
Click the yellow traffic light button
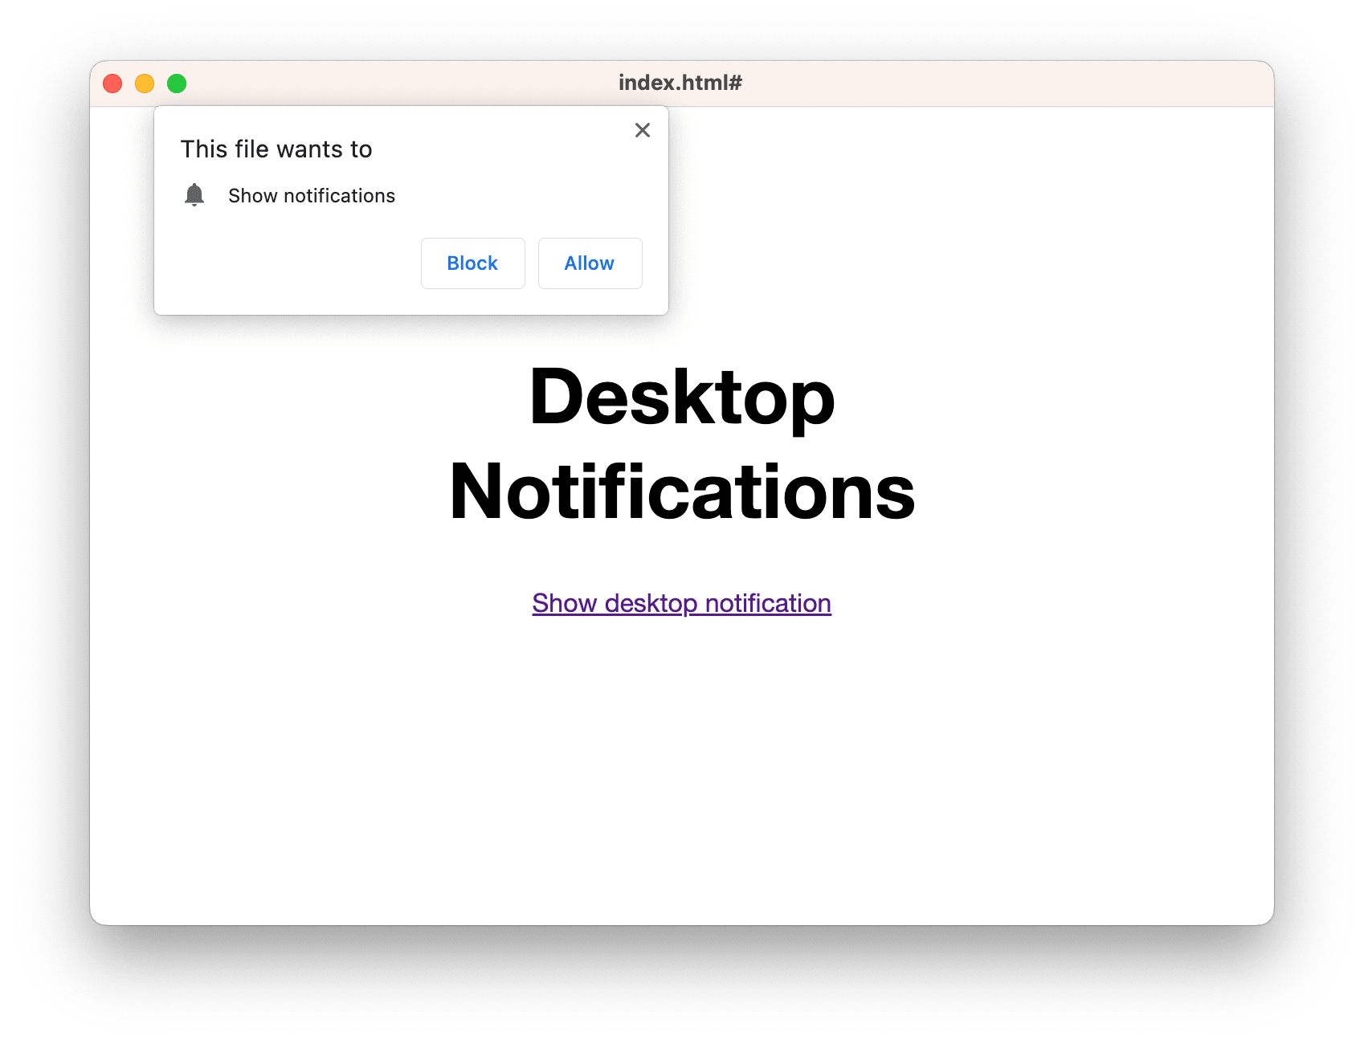[145, 83]
